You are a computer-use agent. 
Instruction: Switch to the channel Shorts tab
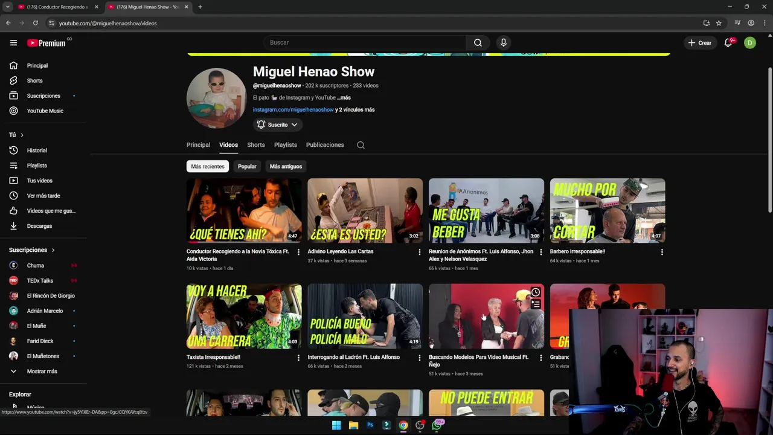(x=256, y=145)
